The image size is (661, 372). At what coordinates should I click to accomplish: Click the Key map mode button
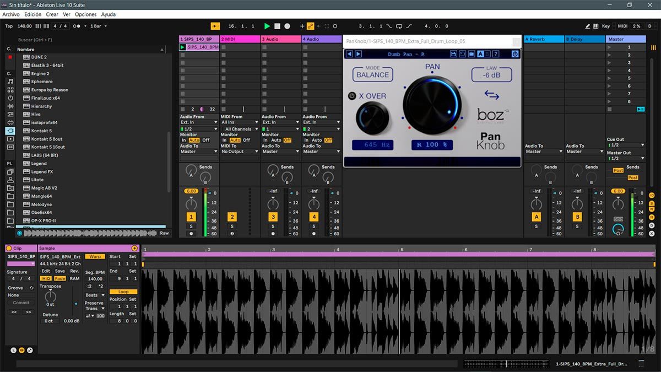(606, 26)
